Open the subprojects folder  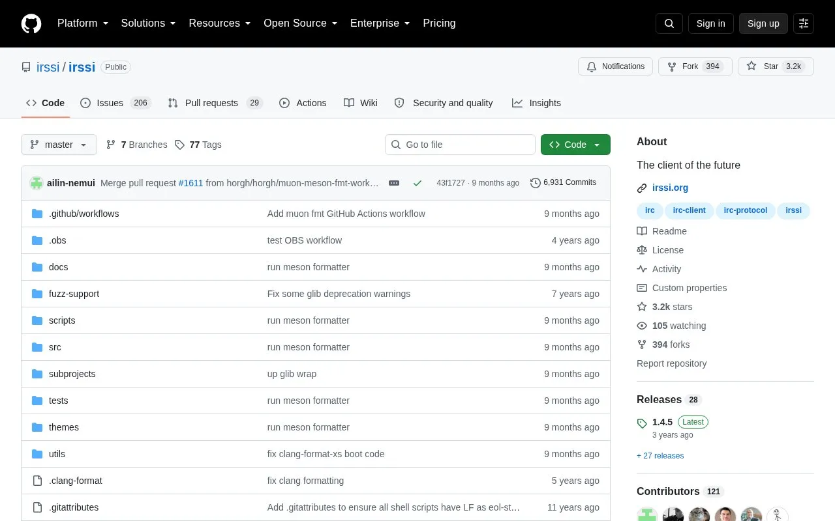(72, 374)
